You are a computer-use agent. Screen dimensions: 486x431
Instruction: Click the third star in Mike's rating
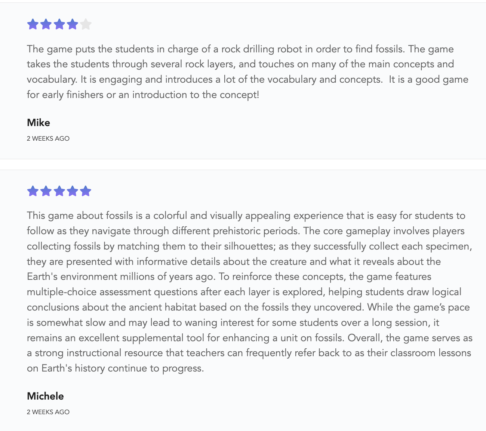[59, 24]
